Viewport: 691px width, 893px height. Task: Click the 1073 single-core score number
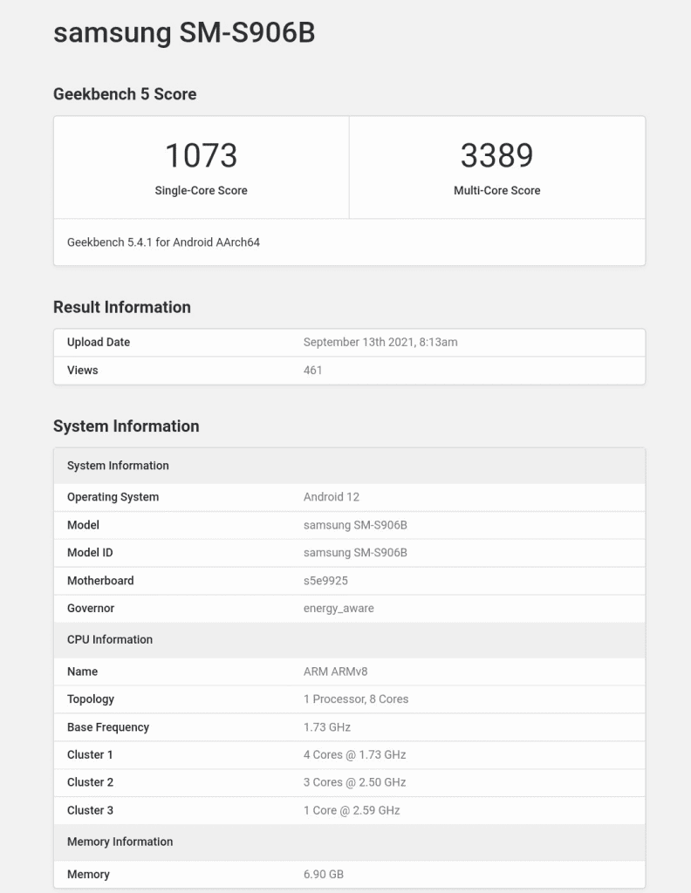click(201, 155)
